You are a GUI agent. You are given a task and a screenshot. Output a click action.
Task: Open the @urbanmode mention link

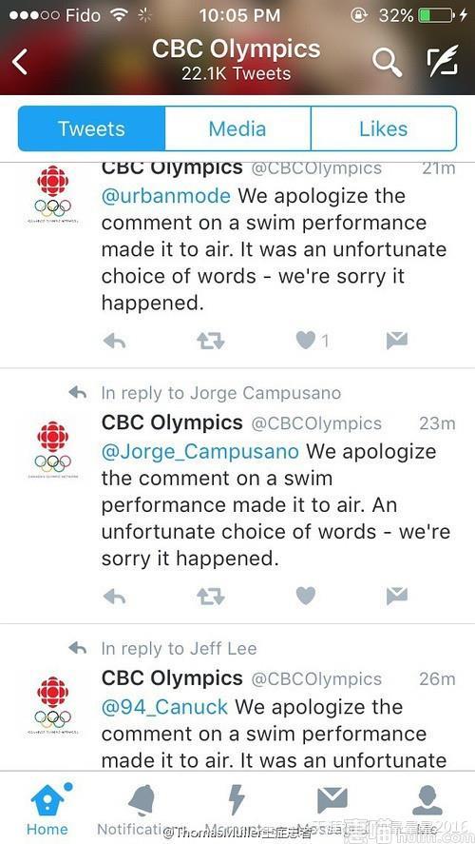click(x=165, y=195)
